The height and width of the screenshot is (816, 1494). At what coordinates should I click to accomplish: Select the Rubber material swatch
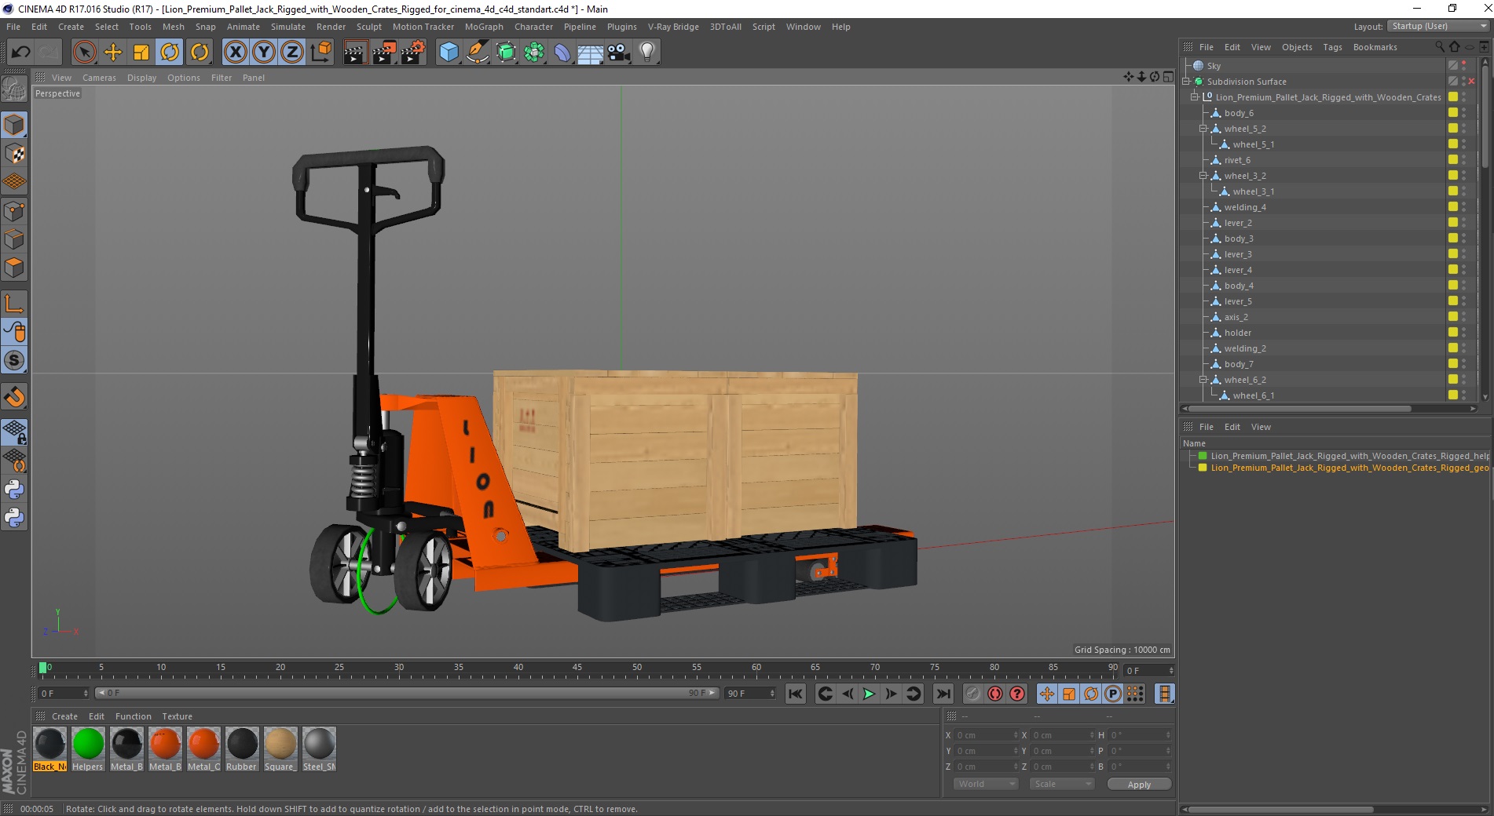242,749
